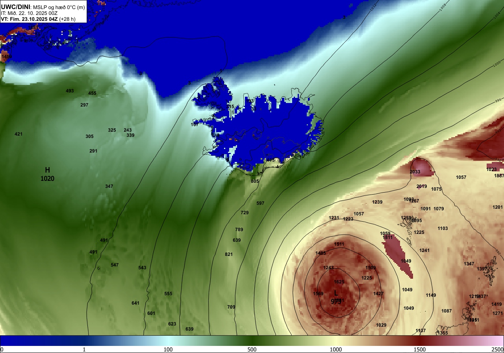Click the high pressure marker H 1020

click(47, 174)
